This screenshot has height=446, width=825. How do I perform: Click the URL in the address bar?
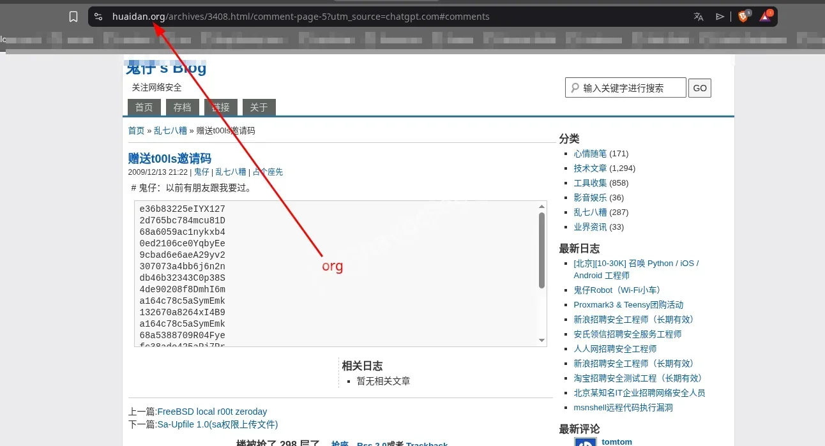tap(300, 17)
